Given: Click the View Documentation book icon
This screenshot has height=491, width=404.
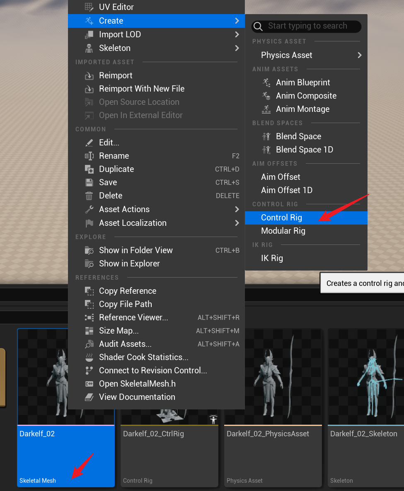Looking at the screenshot, I should [89, 397].
